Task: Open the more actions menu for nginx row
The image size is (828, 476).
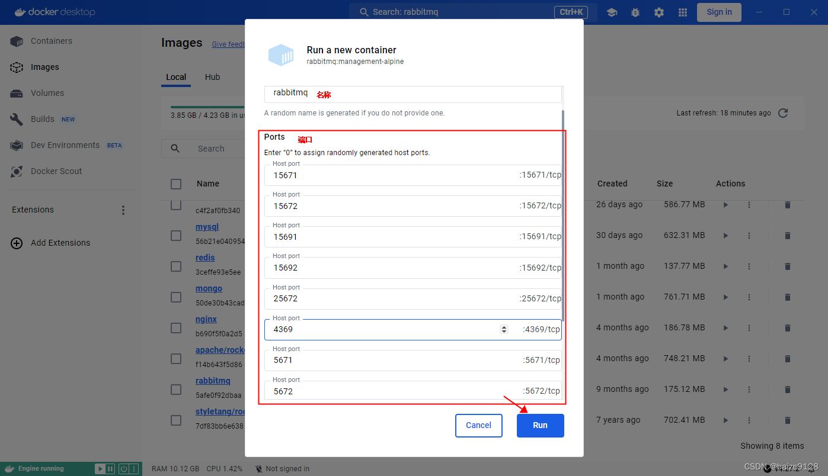Action: pyautogui.click(x=749, y=328)
